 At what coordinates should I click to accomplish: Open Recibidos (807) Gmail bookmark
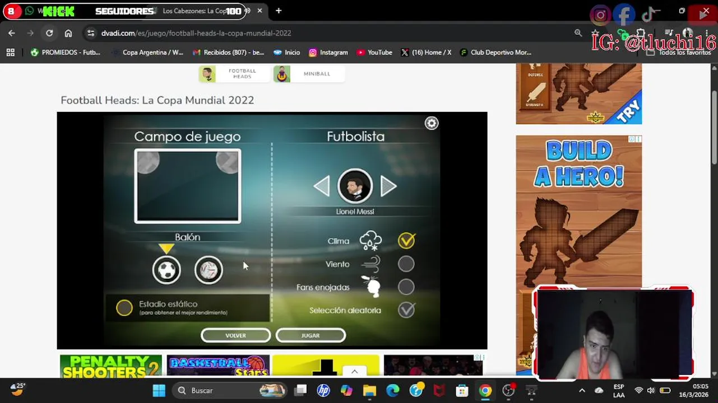point(228,52)
